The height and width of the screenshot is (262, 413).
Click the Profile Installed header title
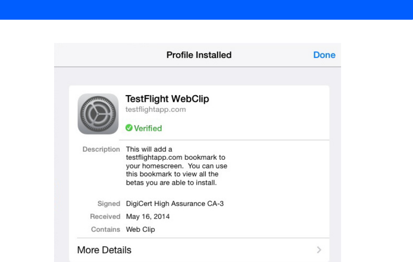pyautogui.click(x=199, y=55)
